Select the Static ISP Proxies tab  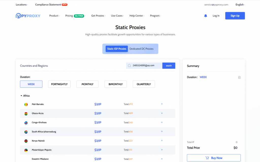tap(117, 49)
